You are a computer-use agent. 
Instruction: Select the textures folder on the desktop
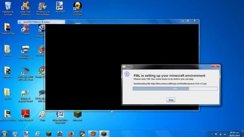tap(8, 51)
